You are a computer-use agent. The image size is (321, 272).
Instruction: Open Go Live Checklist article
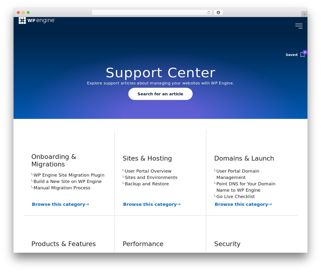point(235,196)
